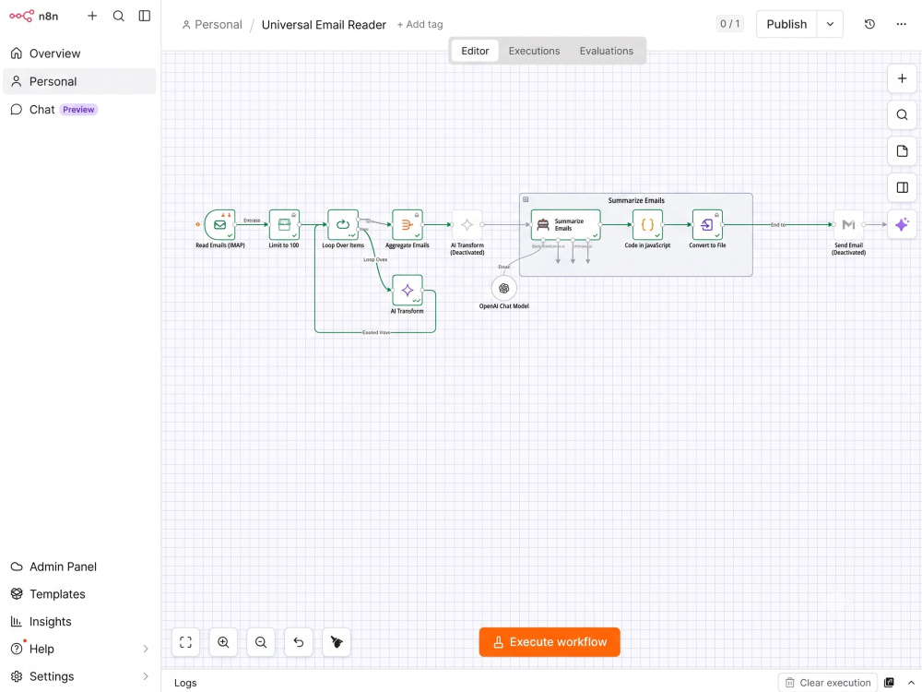Select the active AI Transform node

[408, 290]
